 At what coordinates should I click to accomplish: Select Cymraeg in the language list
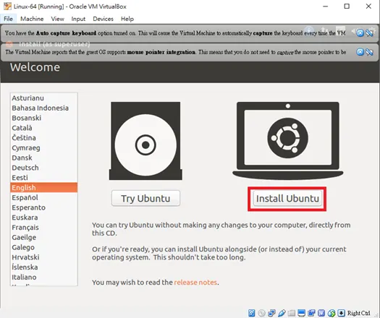tap(44, 147)
